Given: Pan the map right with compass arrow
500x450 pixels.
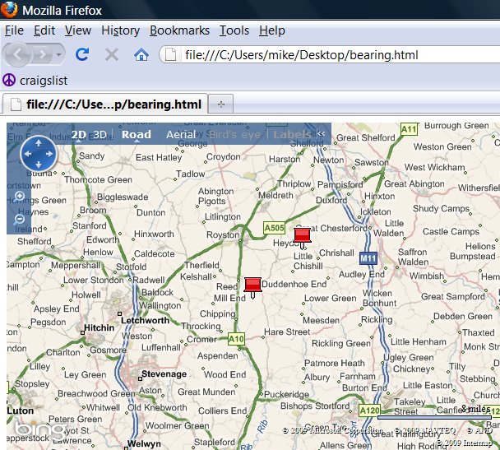Looking at the screenshot, I should coord(49,154).
